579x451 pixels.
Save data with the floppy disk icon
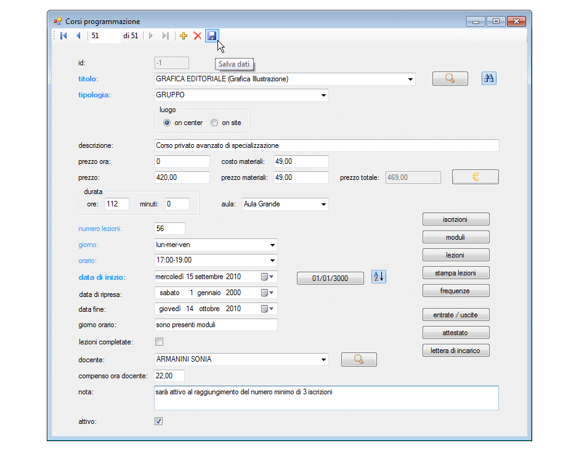click(212, 36)
